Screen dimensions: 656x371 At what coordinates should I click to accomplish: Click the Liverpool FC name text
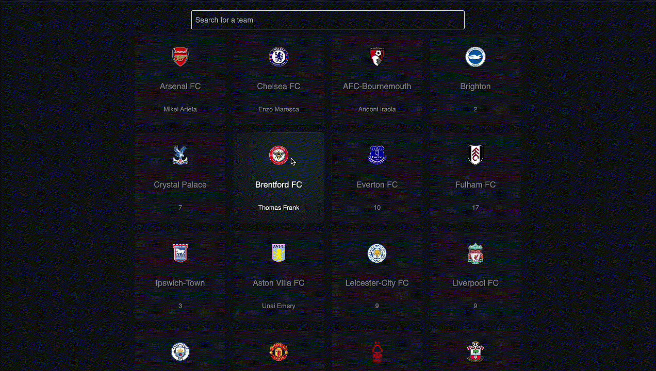[x=475, y=283]
